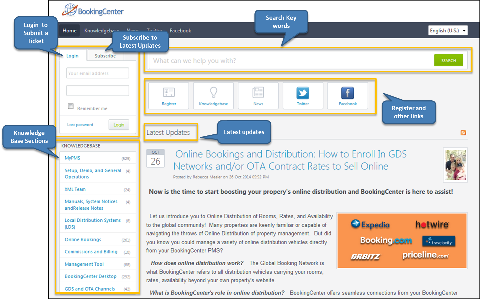The image size is (480, 299).
Task: Open the English (U.S.) language dropdown
Action: click(448, 31)
